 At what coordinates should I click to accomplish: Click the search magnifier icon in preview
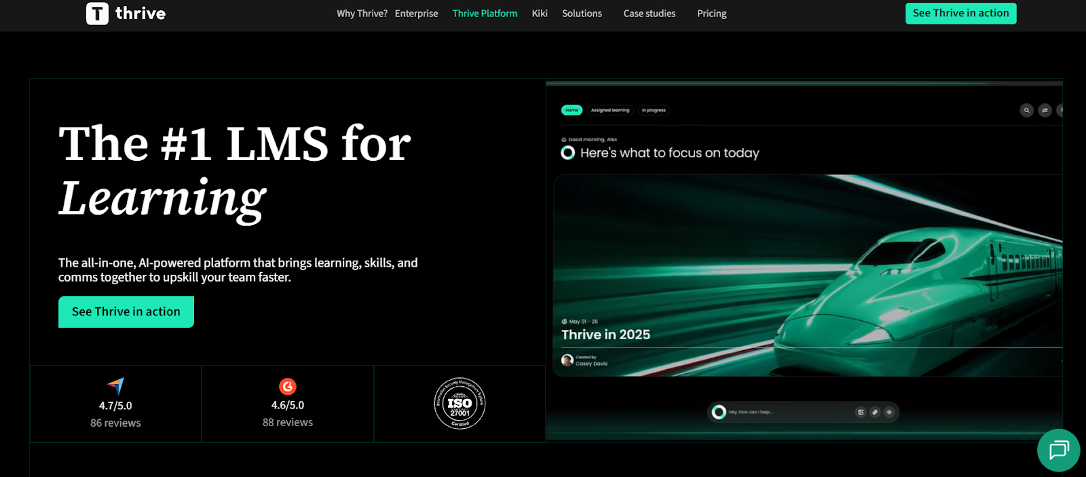point(1027,110)
